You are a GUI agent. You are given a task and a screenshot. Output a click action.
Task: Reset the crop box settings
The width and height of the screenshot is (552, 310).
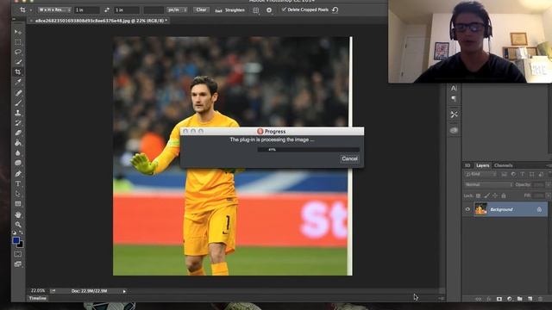[x=336, y=9]
